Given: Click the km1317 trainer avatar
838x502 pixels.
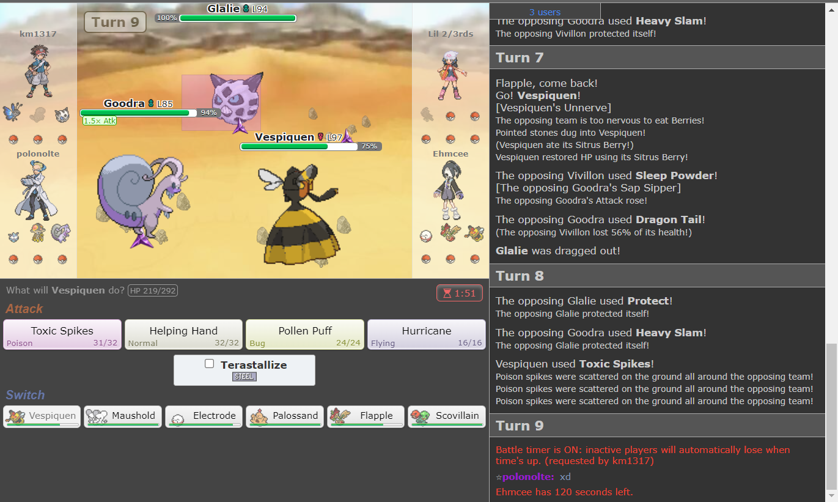Looking at the screenshot, I should coord(38,72).
